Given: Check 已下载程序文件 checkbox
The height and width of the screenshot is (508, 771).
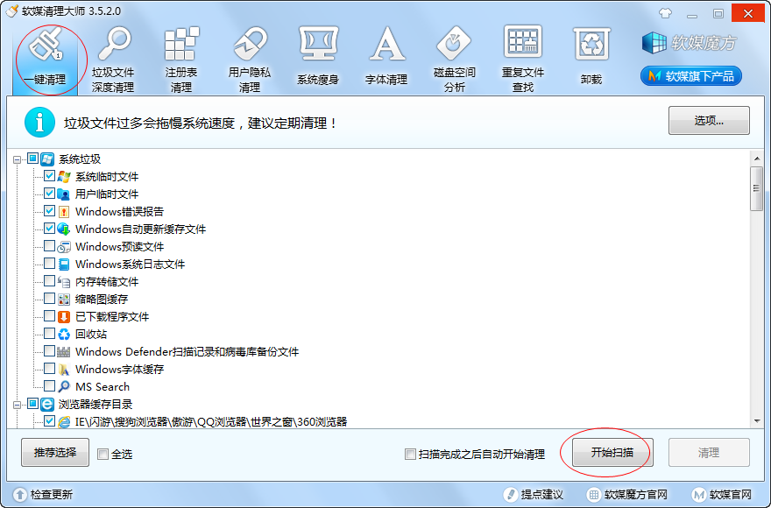Looking at the screenshot, I should [49, 315].
